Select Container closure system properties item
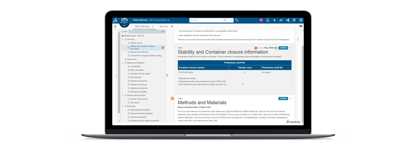The height and width of the screenshot is (152, 416). point(145,121)
